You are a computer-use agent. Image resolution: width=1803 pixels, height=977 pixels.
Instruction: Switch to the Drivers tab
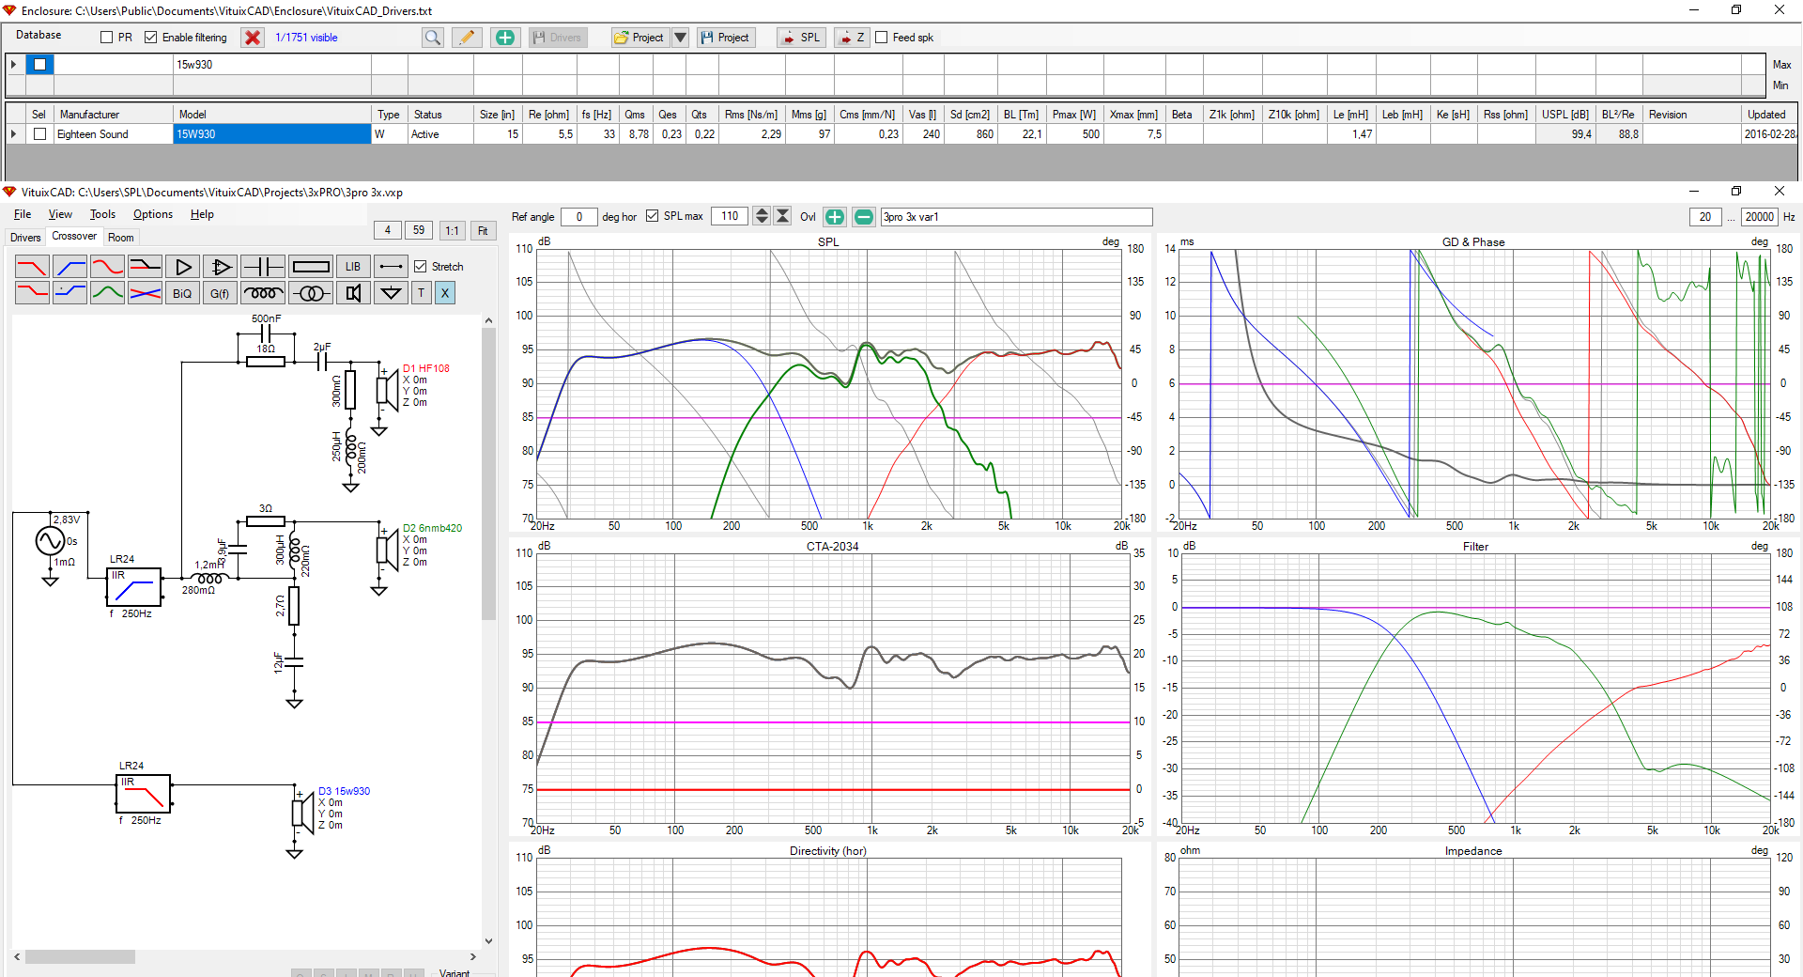pyautogui.click(x=25, y=238)
